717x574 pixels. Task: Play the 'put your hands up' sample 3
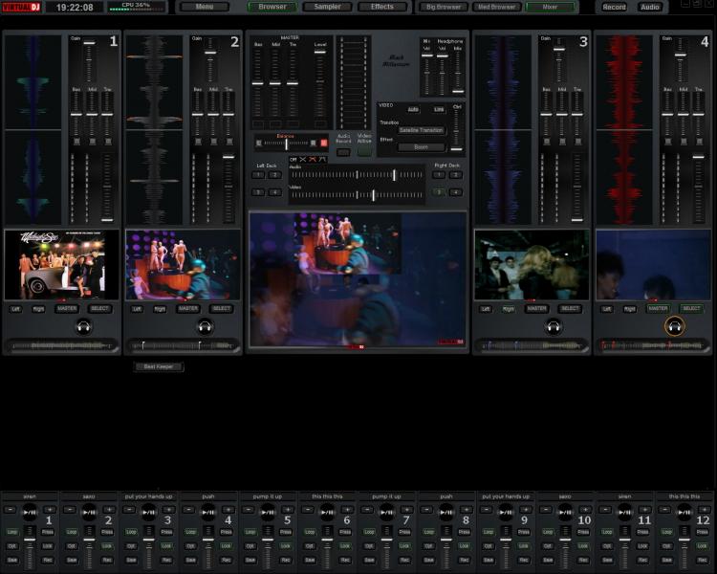148,513
